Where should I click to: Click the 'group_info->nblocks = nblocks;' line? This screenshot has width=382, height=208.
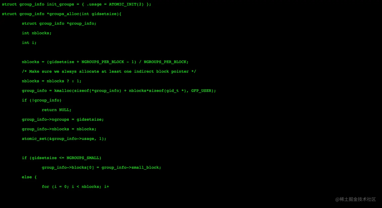pos(59,129)
